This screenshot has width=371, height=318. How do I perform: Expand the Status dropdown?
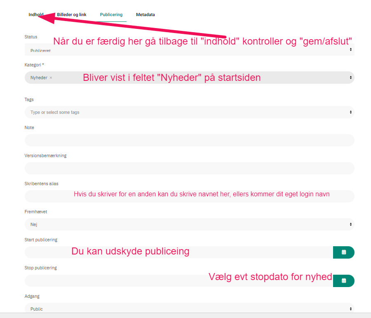pos(190,49)
